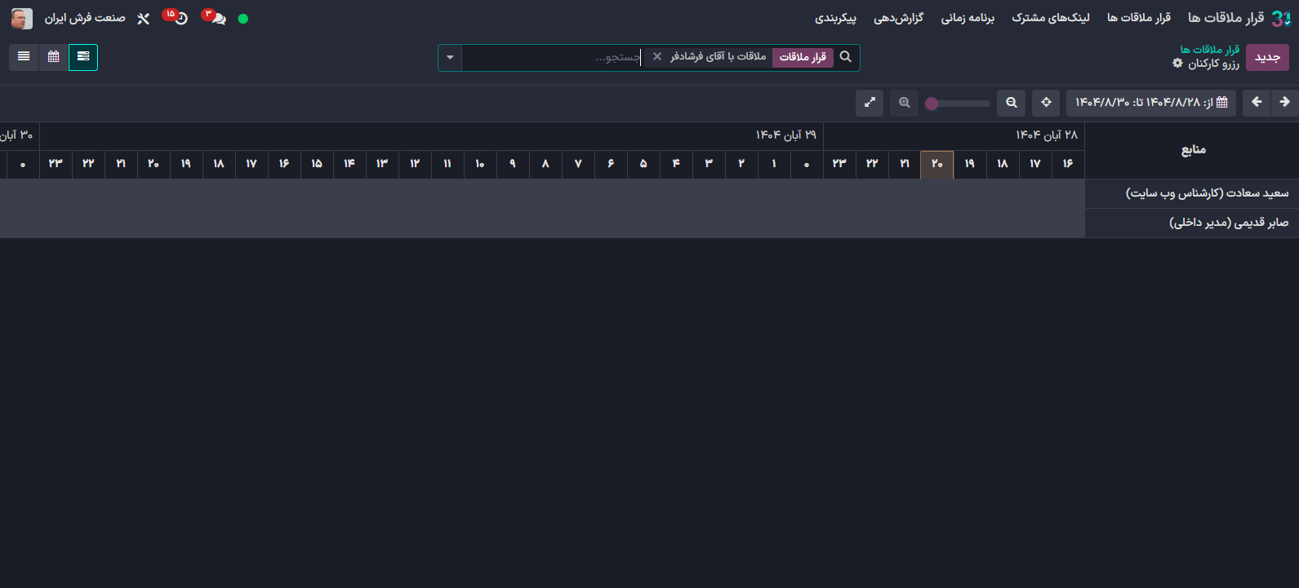Go to the right arrow period button

(1284, 103)
